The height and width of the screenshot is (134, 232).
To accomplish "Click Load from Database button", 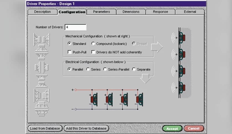I will click(45, 128).
